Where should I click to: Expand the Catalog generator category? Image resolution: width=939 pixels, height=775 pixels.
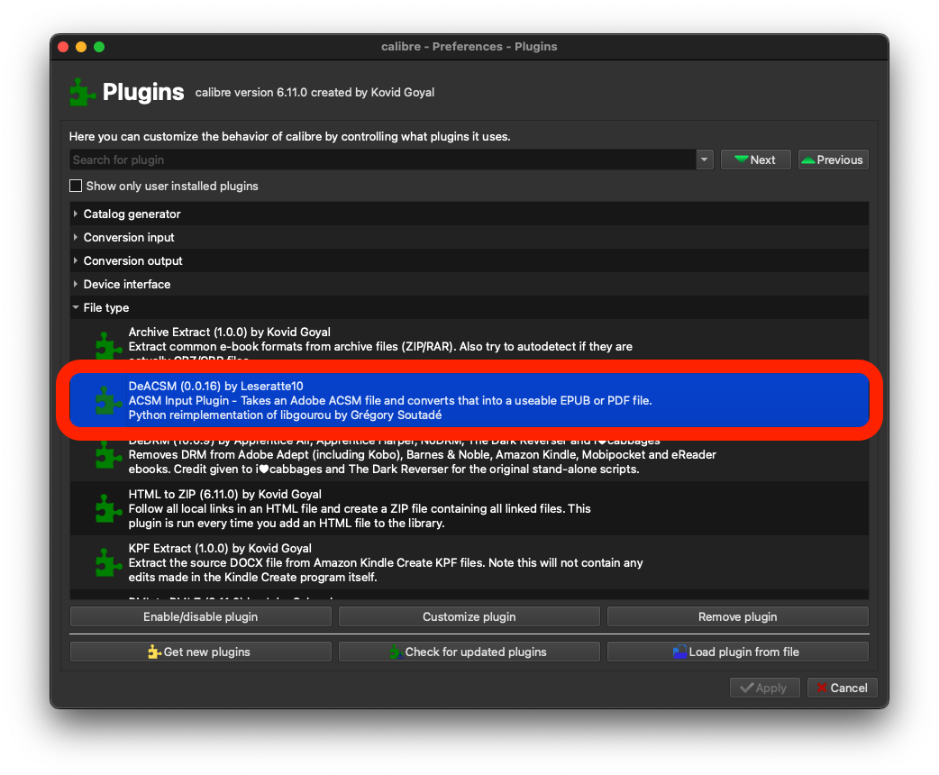(x=76, y=214)
